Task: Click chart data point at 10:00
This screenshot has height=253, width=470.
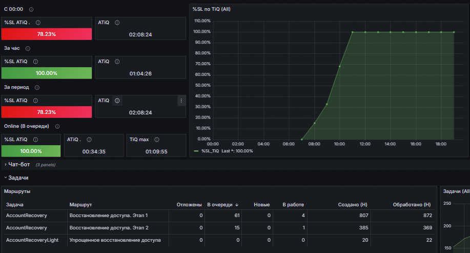Action: (x=340, y=66)
